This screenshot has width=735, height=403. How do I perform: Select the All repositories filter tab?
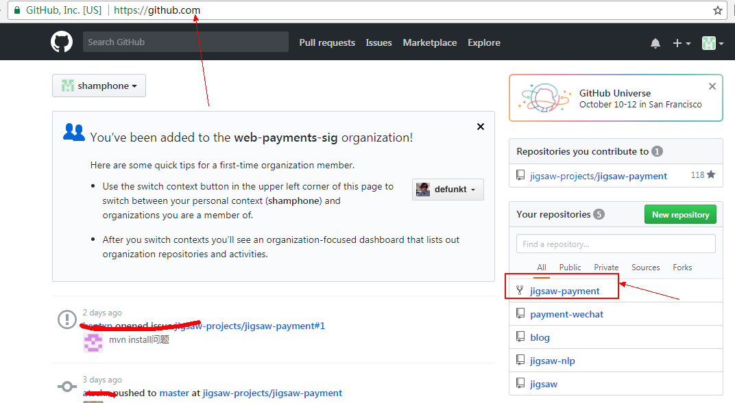542,268
